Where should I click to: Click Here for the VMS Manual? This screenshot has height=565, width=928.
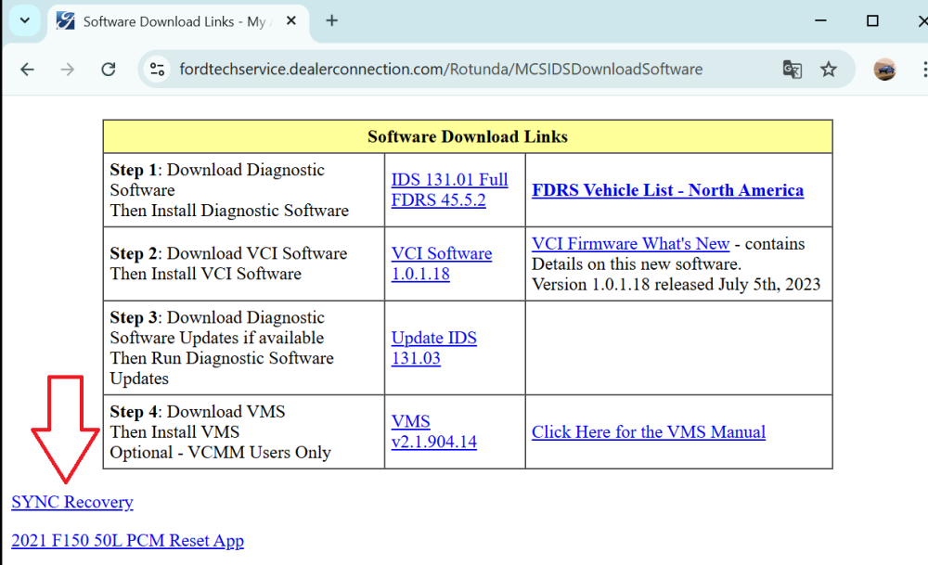648,432
